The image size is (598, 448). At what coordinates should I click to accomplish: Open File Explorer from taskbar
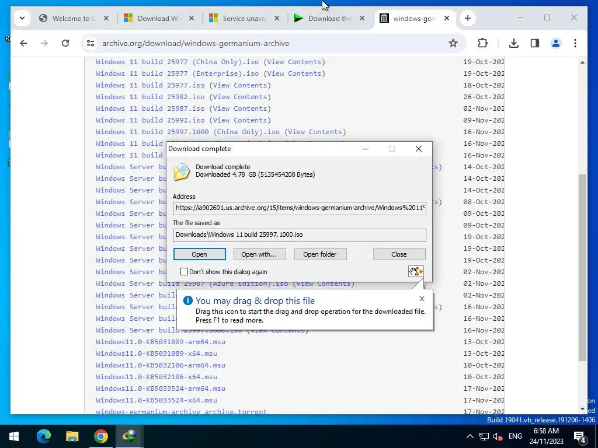pyautogui.click(x=72, y=436)
